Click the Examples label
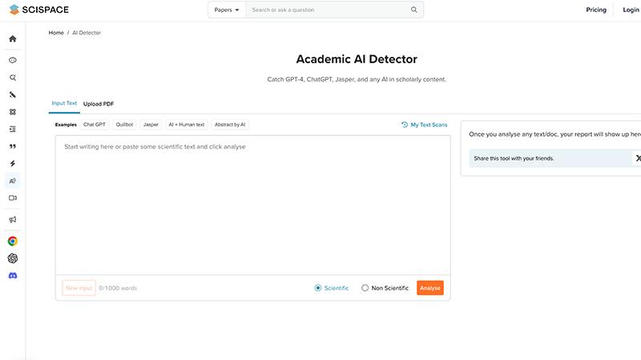The width and height of the screenshot is (641, 360). (x=66, y=125)
